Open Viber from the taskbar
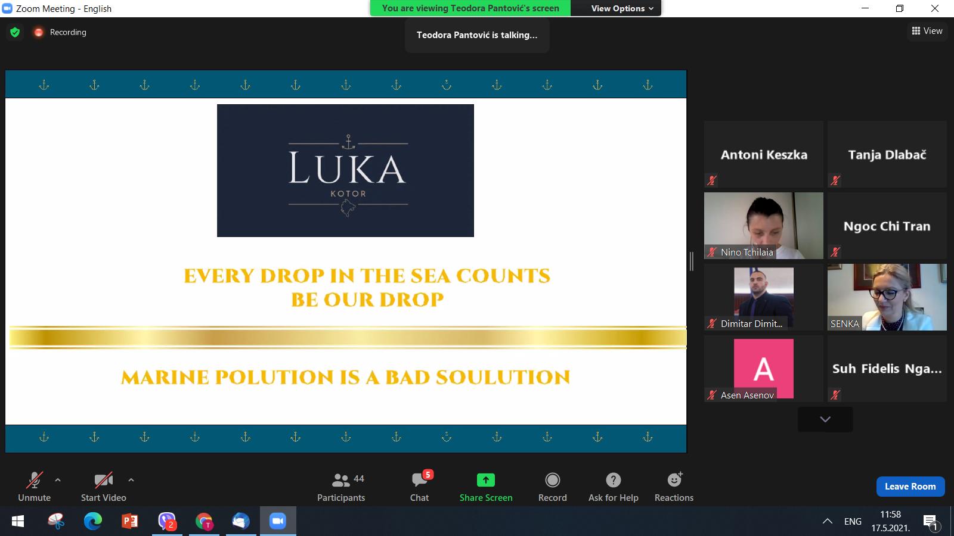This screenshot has width=954, height=536. [x=167, y=522]
